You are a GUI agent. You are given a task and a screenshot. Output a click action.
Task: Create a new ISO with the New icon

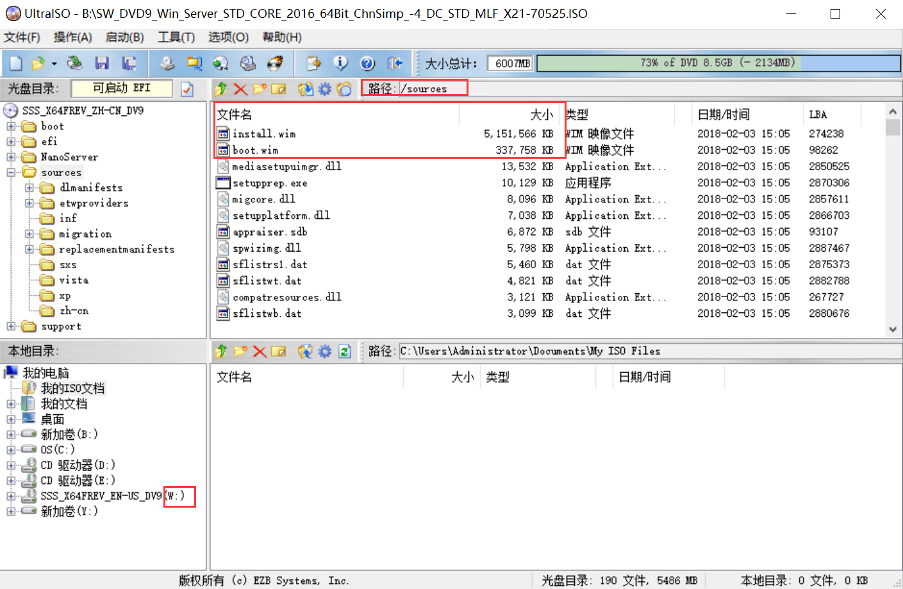16,63
